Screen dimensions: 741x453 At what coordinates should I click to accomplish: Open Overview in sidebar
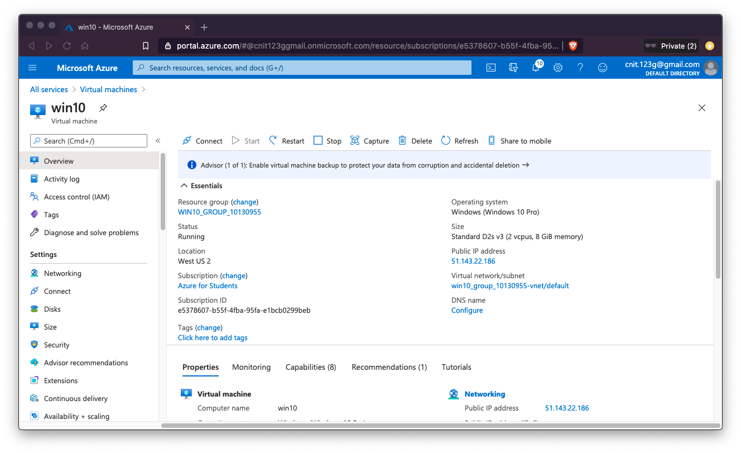[89, 161]
